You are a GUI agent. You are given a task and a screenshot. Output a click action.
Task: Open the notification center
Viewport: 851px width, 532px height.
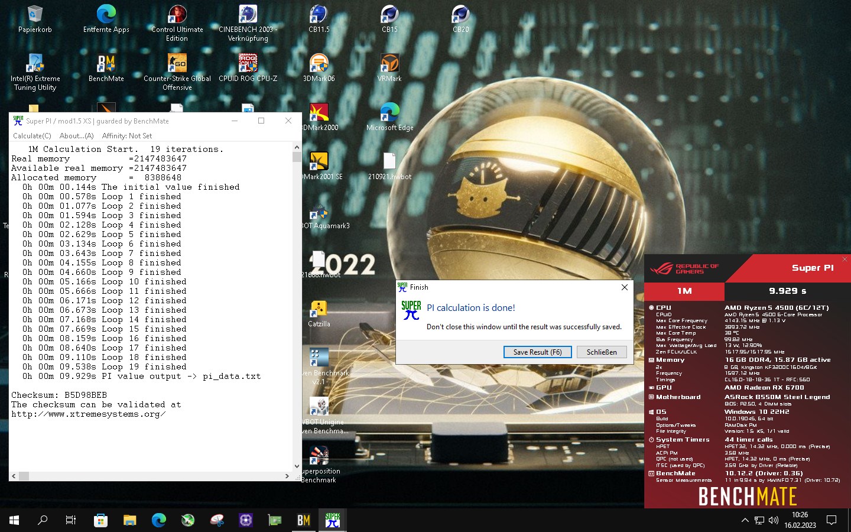click(831, 520)
